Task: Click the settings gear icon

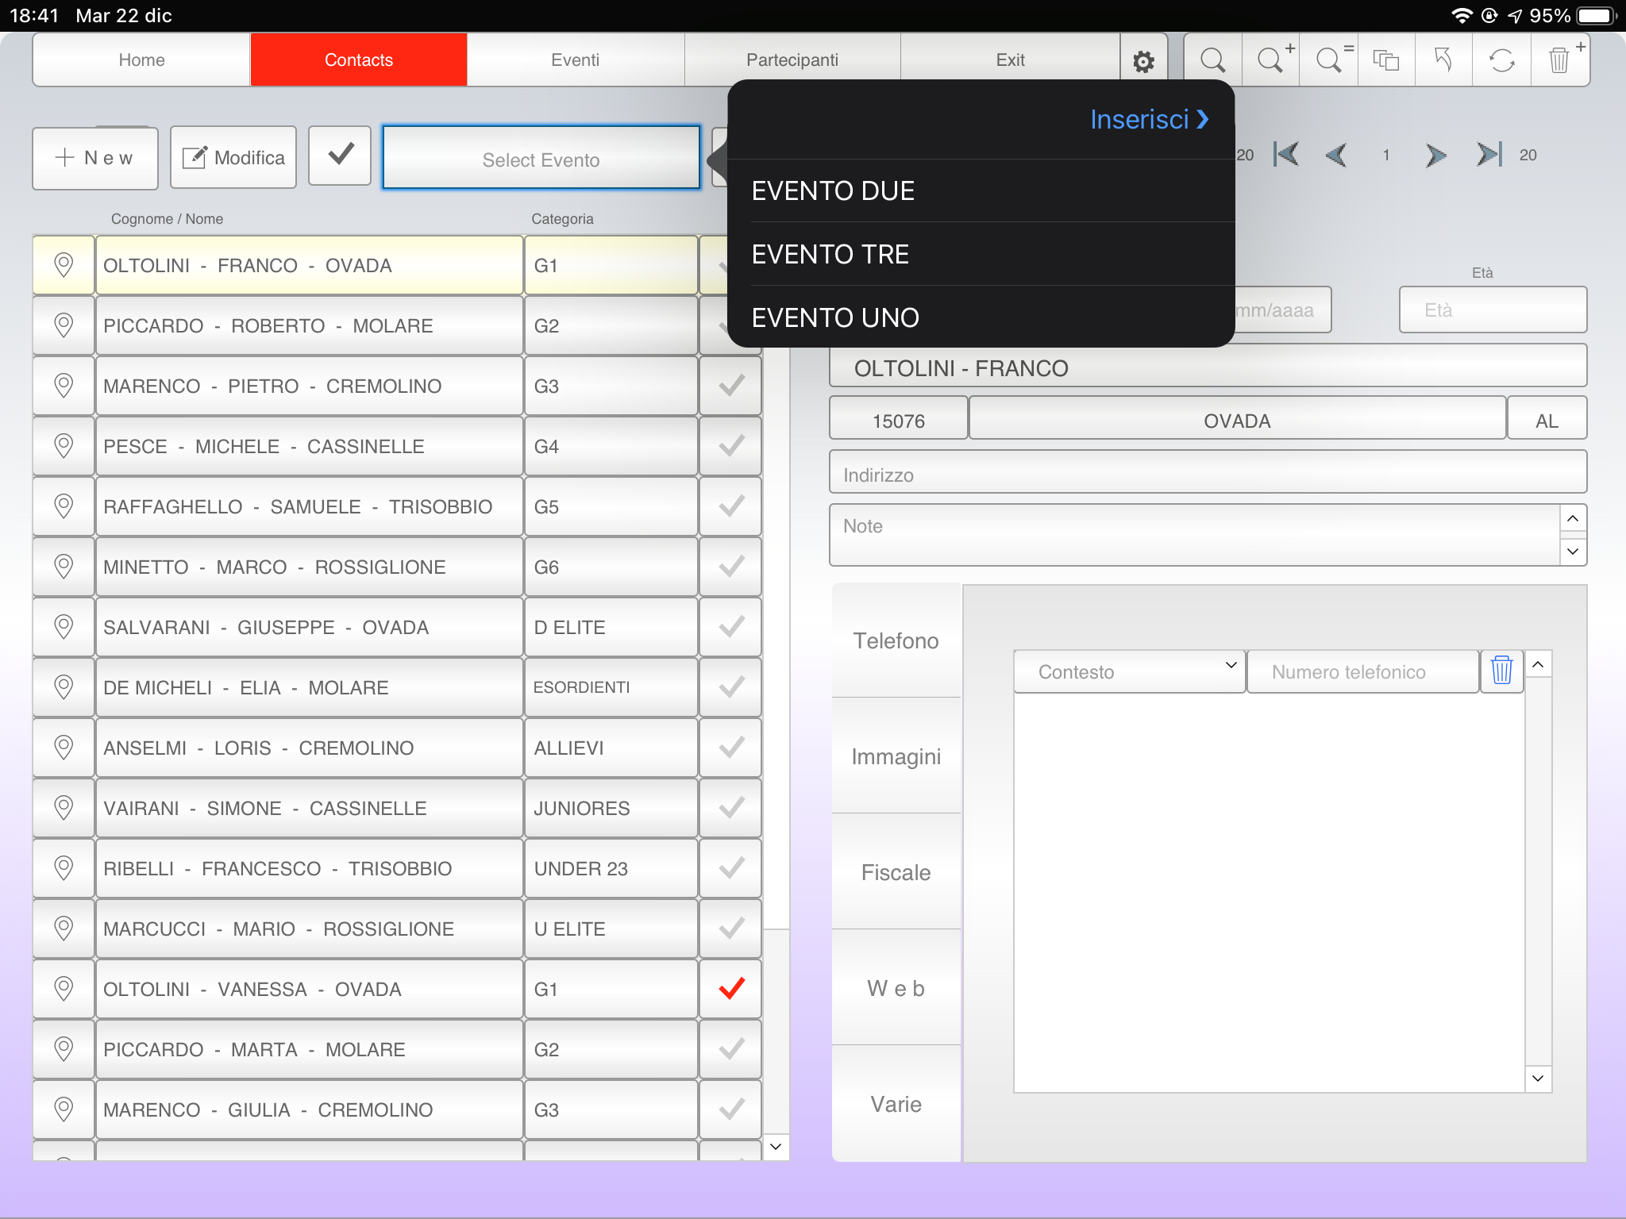Action: [x=1143, y=61]
